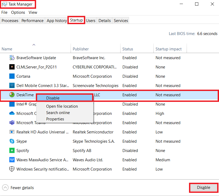Select the BraveSoftware Update icon
The image size is (219, 196).
pyautogui.click(x=12, y=58)
